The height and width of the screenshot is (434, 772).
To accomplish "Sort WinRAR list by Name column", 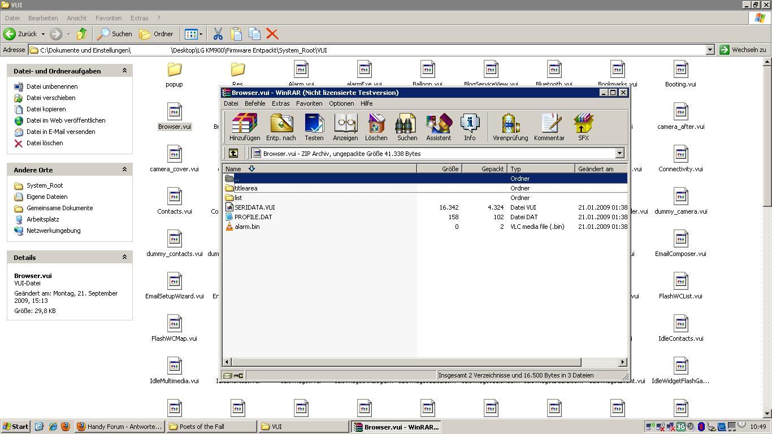I will 319,168.
